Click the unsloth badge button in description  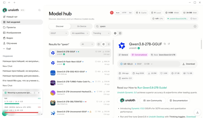(x=128, y=100)
